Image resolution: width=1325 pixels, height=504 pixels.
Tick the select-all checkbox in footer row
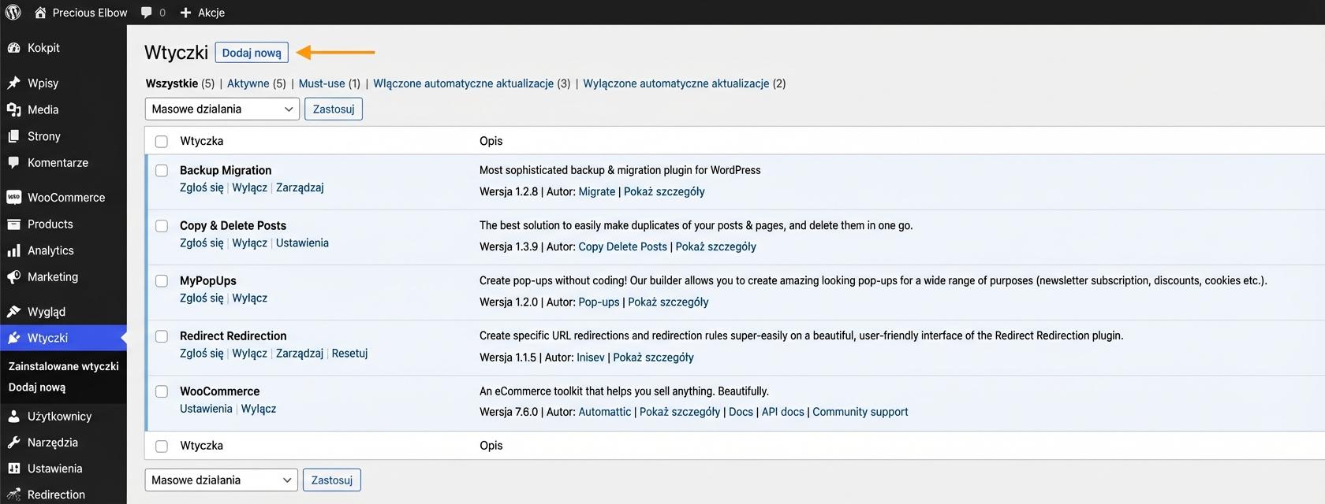coord(162,447)
